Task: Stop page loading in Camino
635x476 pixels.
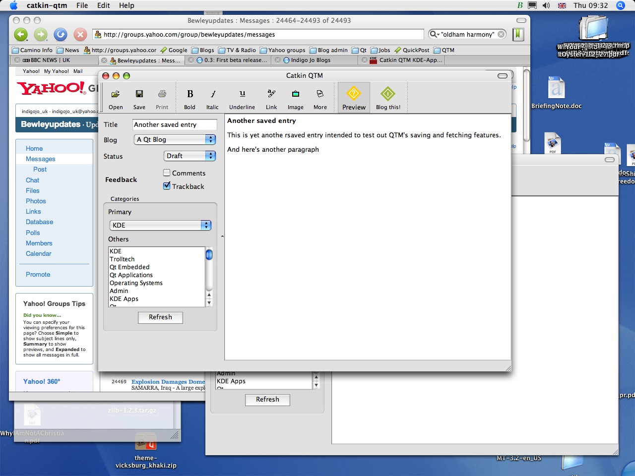Action: pyautogui.click(x=80, y=34)
